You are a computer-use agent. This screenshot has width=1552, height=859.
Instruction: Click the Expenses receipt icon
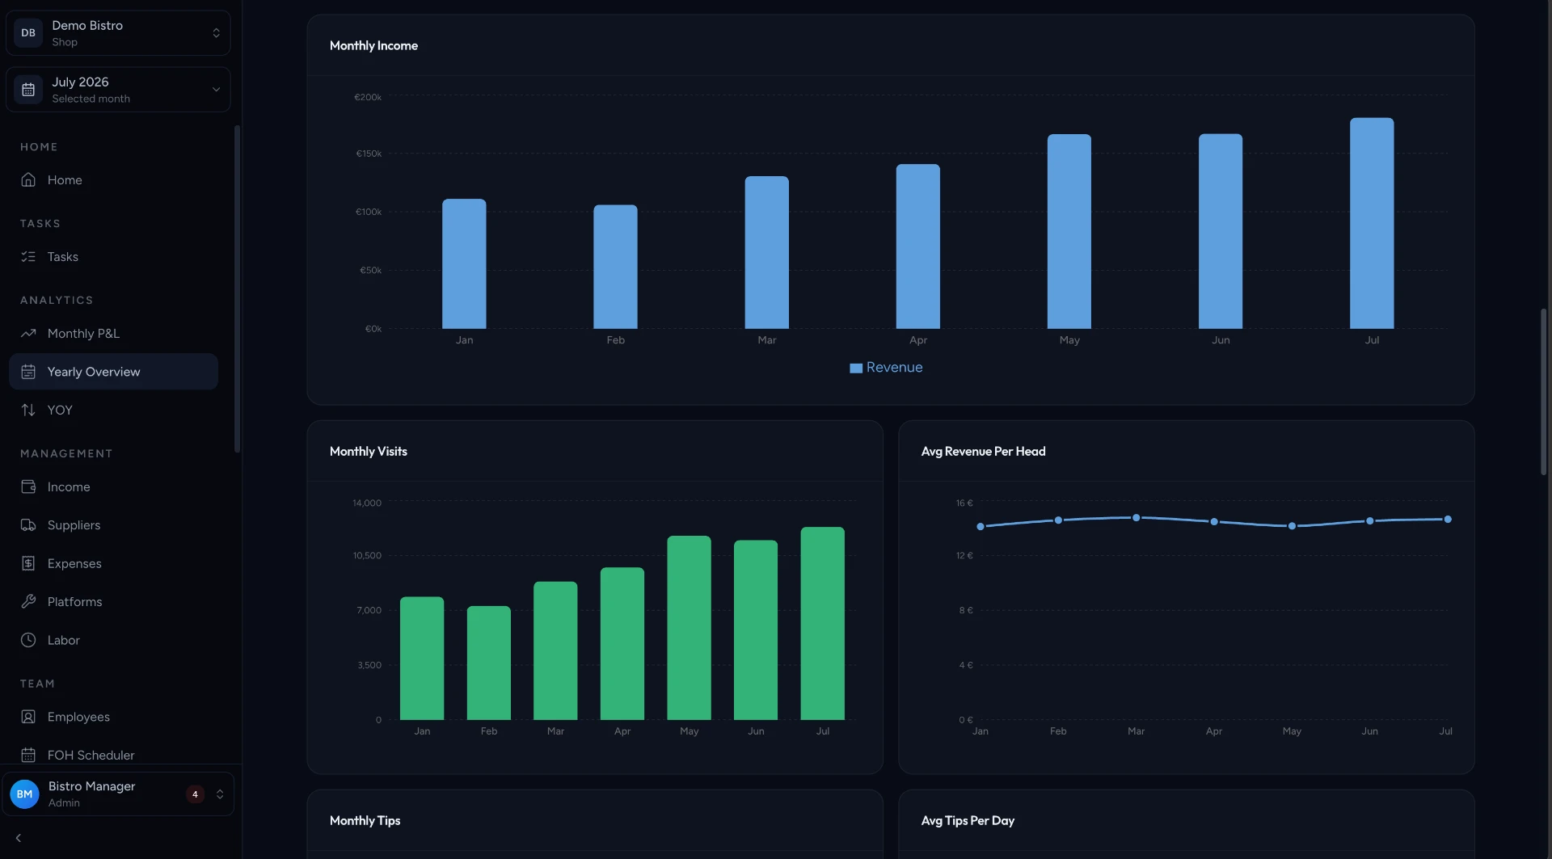click(x=28, y=563)
